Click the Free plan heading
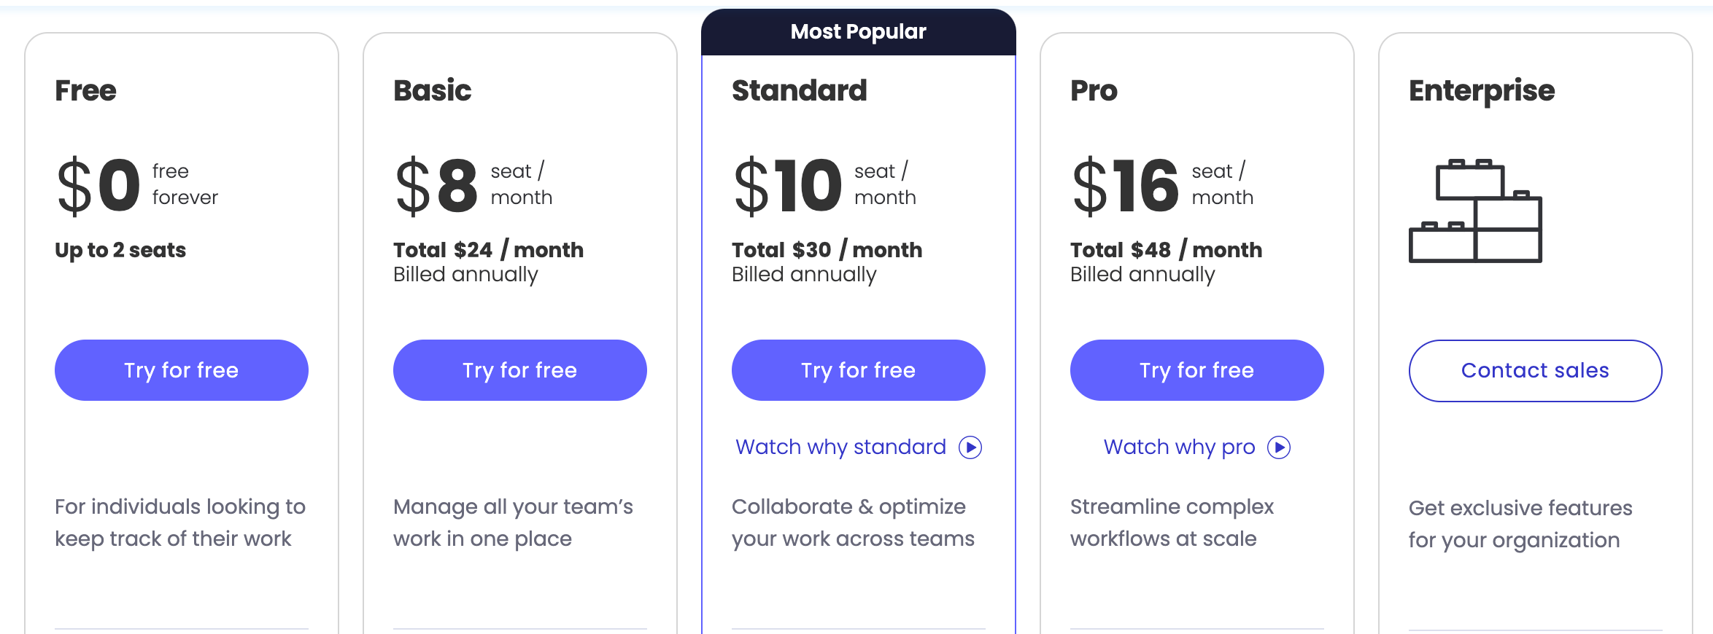 tap(85, 90)
